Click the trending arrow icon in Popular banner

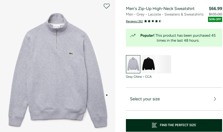133,35
